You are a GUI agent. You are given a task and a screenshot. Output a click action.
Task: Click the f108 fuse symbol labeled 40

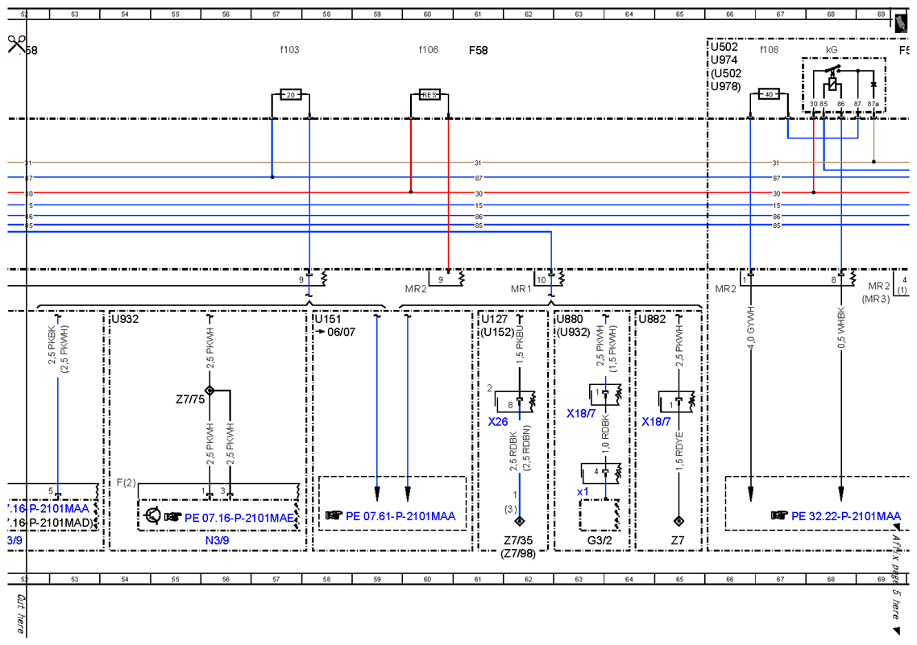[769, 94]
